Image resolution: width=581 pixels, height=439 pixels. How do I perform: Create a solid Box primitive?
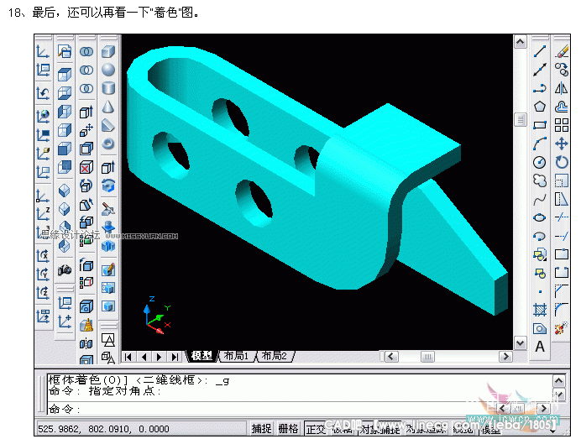tap(107, 51)
